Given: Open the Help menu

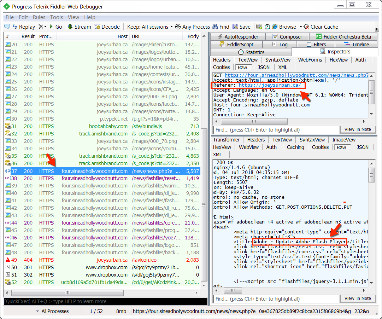Looking at the screenshot, I should [x=90, y=17].
